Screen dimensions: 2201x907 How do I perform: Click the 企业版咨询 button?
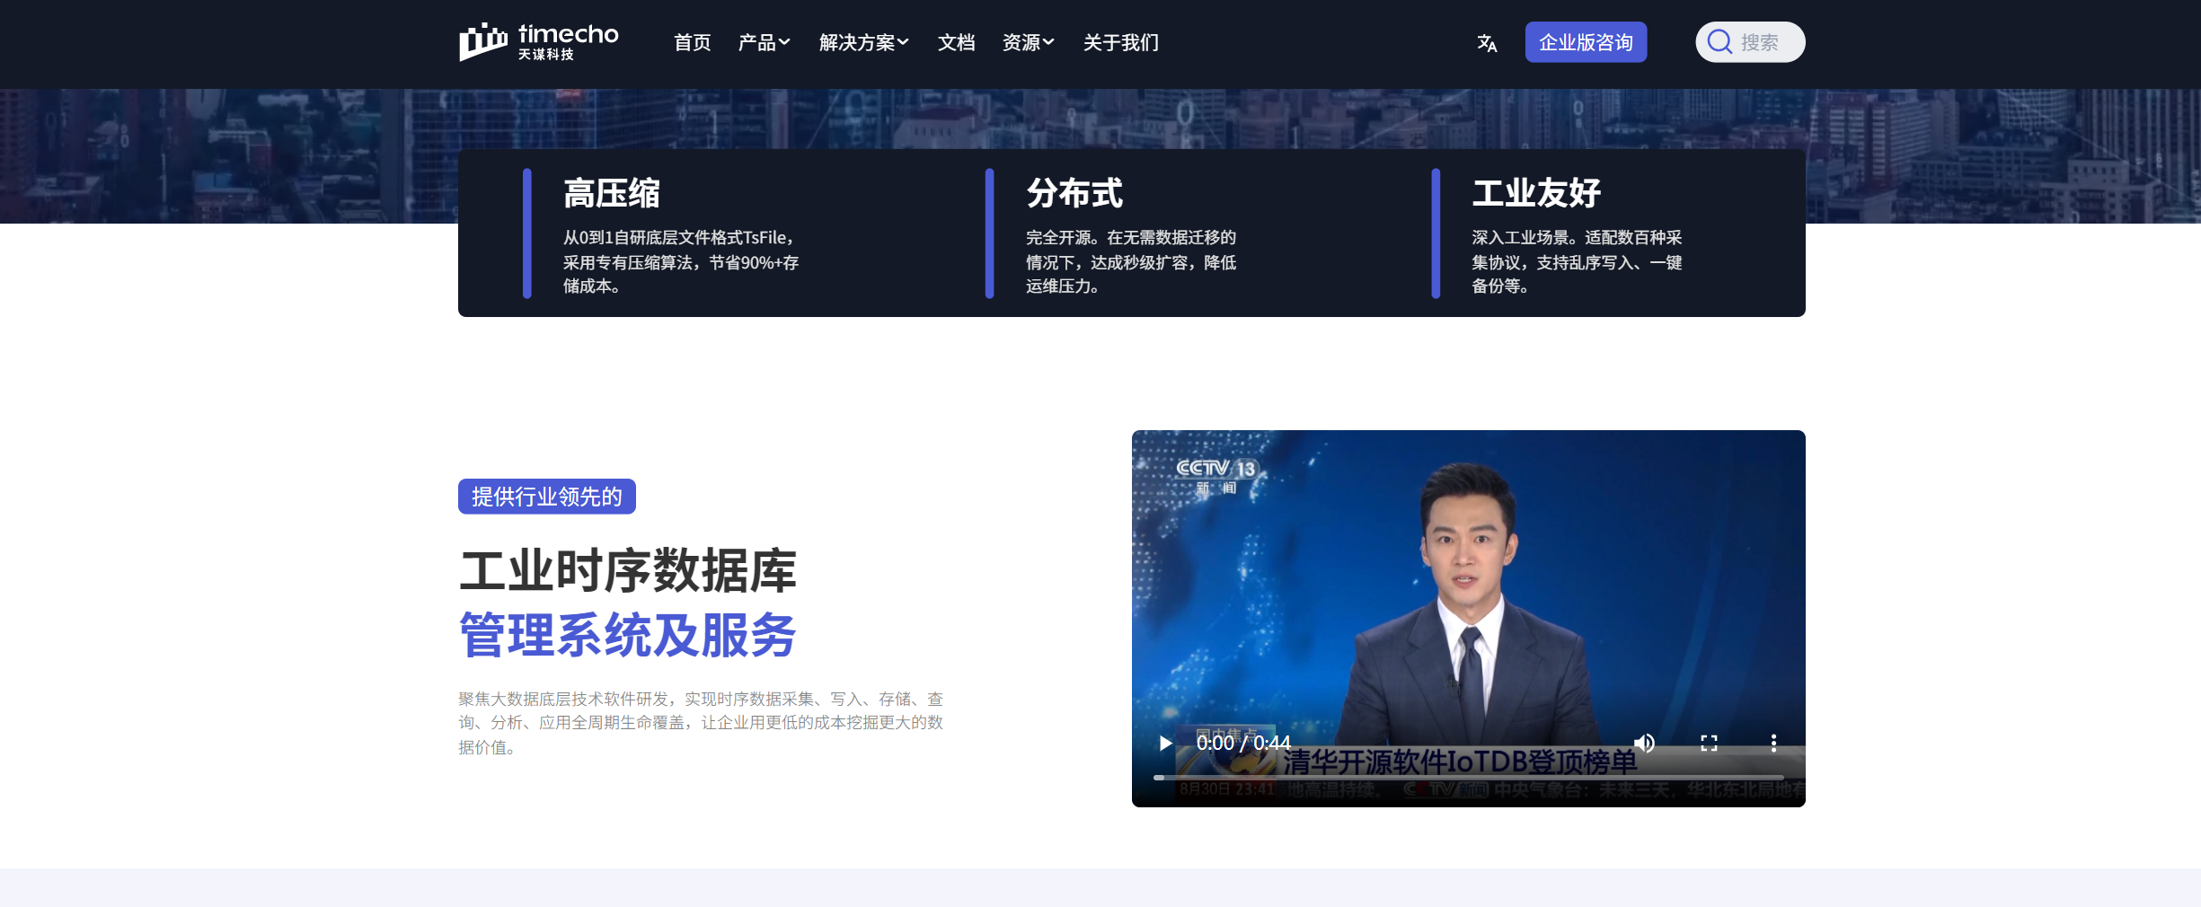pos(1586,42)
